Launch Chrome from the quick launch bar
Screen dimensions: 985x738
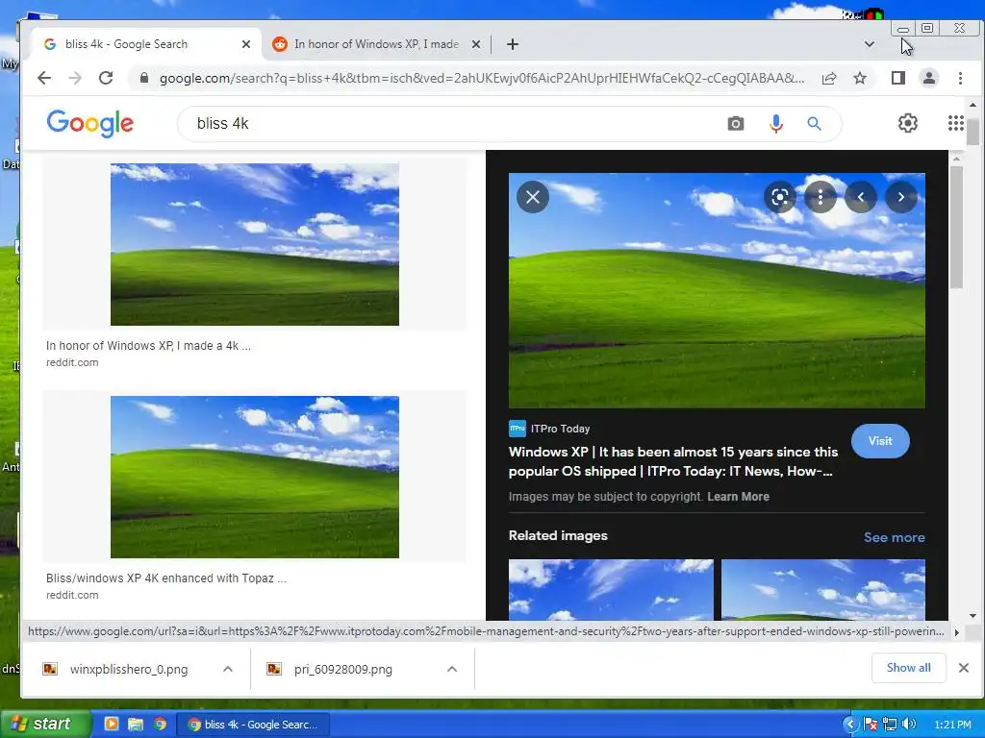[161, 724]
